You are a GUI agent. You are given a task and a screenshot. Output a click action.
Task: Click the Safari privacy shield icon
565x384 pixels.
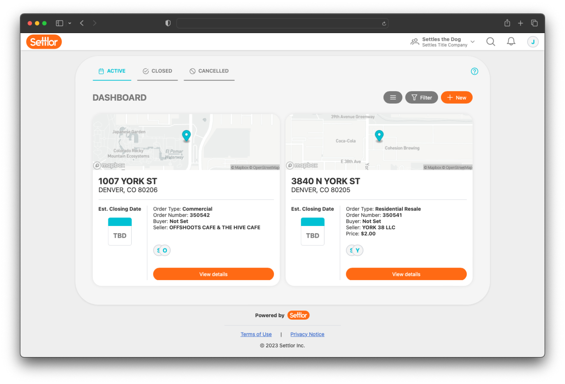click(168, 23)
